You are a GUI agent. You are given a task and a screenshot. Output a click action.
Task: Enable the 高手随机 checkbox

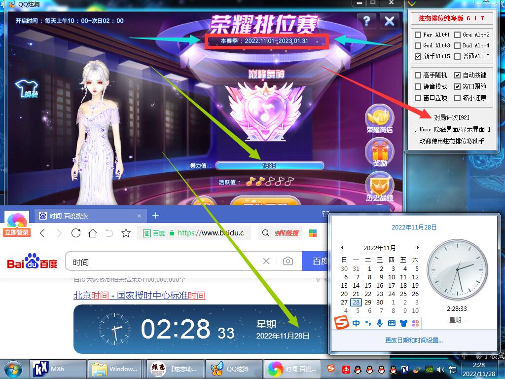tap(418, 75)
